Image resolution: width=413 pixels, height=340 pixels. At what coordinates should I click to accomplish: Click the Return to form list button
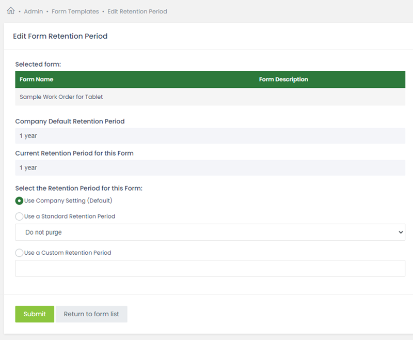pyautogui.click(x=91, y=314)
